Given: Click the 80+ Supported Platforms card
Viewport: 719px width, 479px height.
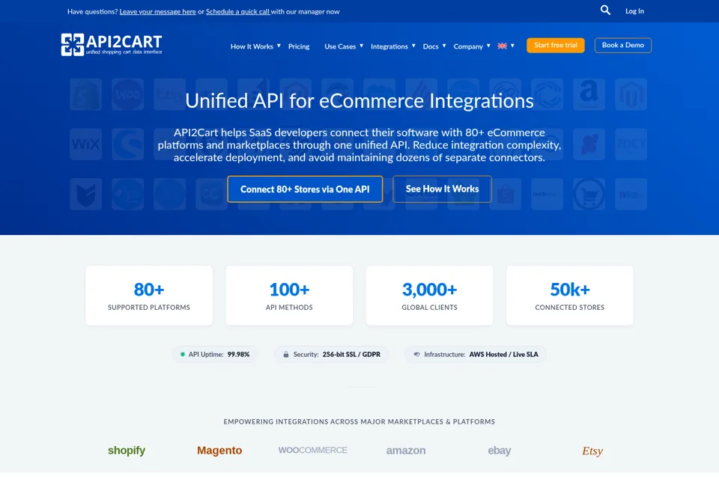Looking at the screenshot, I should 149,296.
